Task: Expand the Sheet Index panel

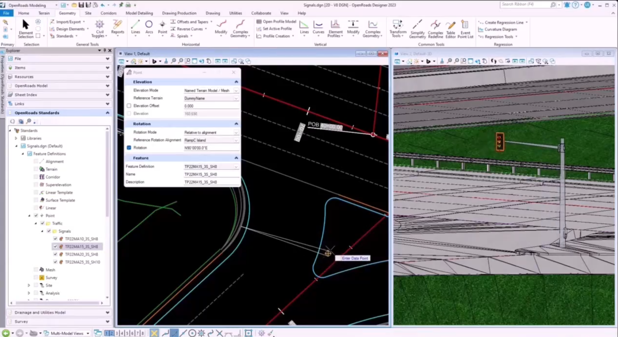Action: [107, 95]
